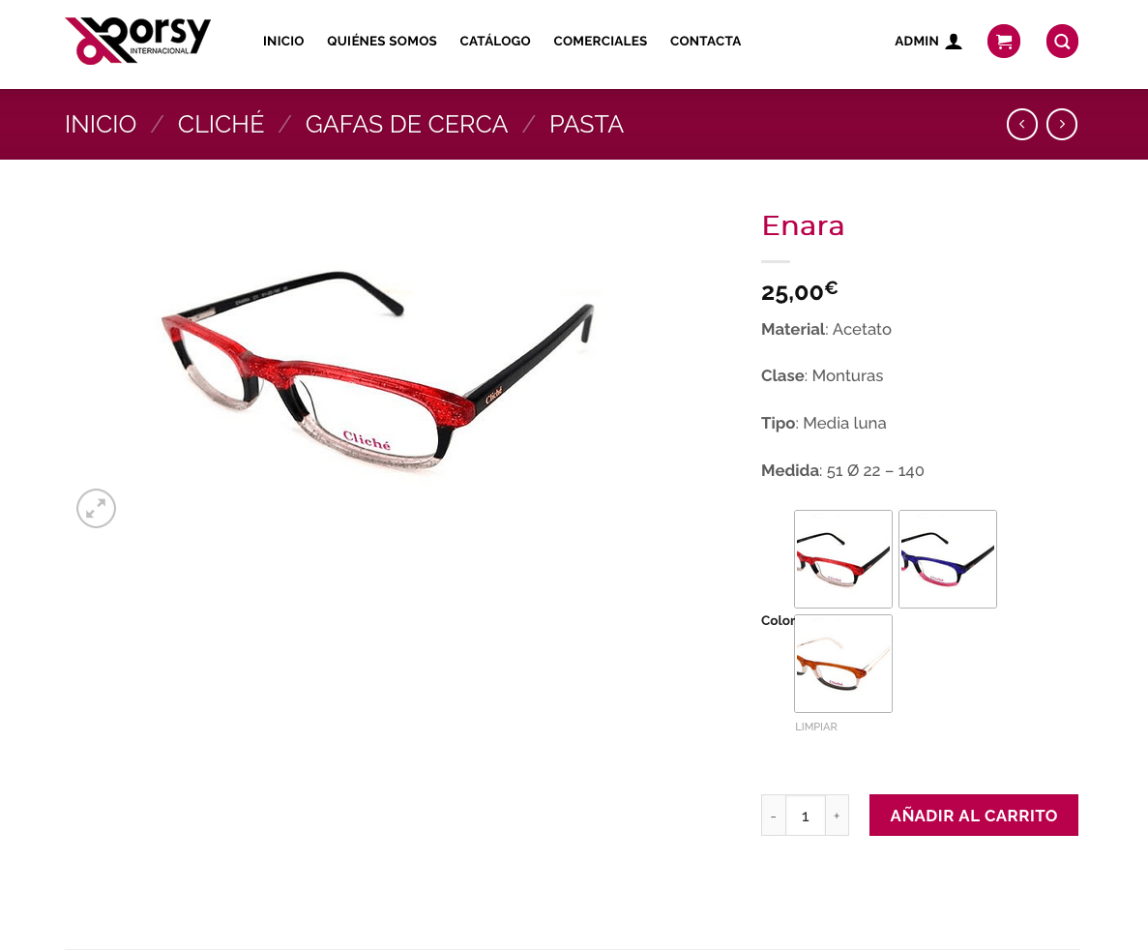Click the Limpiar link
The width and height of the screenshot is (1148, 951).
tap(815, 727)
